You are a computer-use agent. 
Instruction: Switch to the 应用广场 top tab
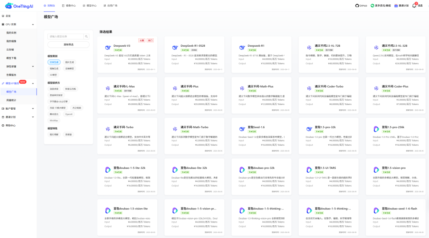coord(110,6)
